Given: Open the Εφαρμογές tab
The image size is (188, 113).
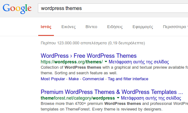Looking at the screenshot, I should (x=143, y=27).
